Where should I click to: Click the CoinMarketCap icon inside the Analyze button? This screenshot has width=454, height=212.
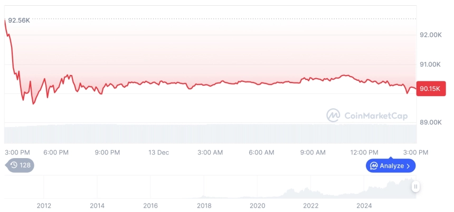374,166
